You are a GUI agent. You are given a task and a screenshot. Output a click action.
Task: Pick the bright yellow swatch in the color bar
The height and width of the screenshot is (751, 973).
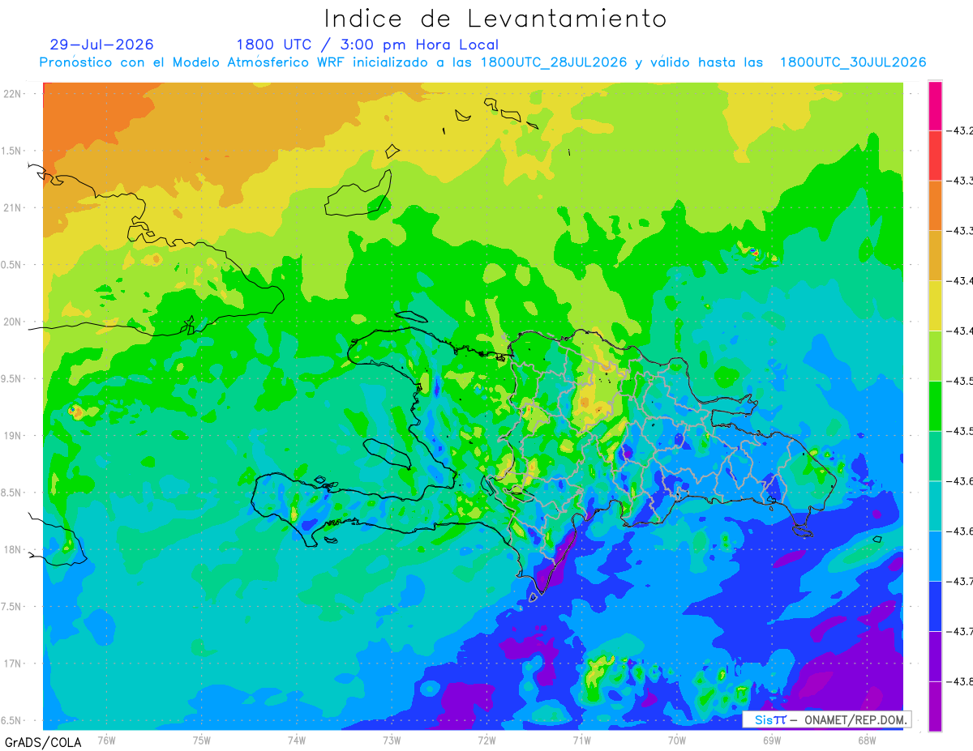click(x=935, y=305)
